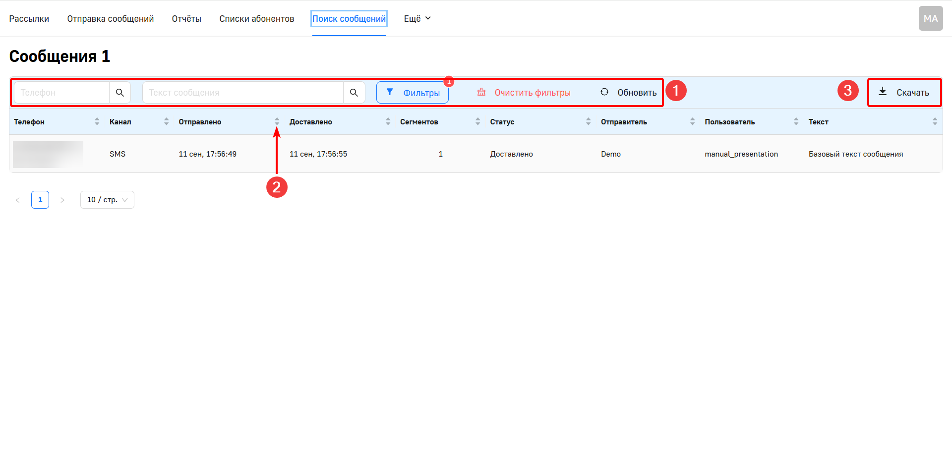
Task: Sort by the Канал column sort arrows
Action: pos(166,121)
